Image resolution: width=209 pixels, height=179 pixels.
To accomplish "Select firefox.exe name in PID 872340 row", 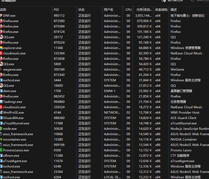I will coord(11,75).
